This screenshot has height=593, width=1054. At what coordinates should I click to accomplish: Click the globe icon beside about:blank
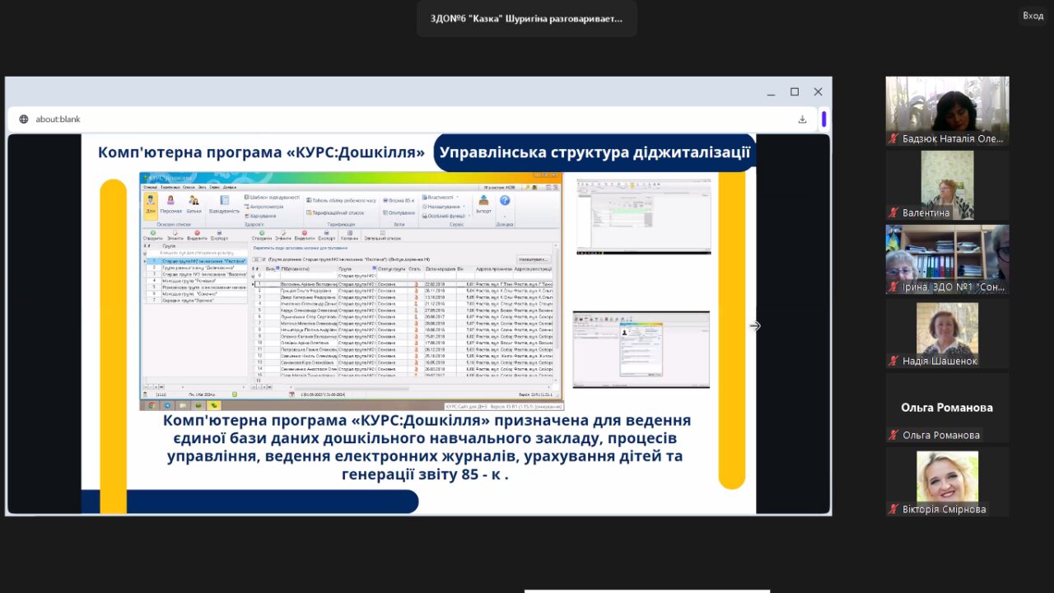24,119
